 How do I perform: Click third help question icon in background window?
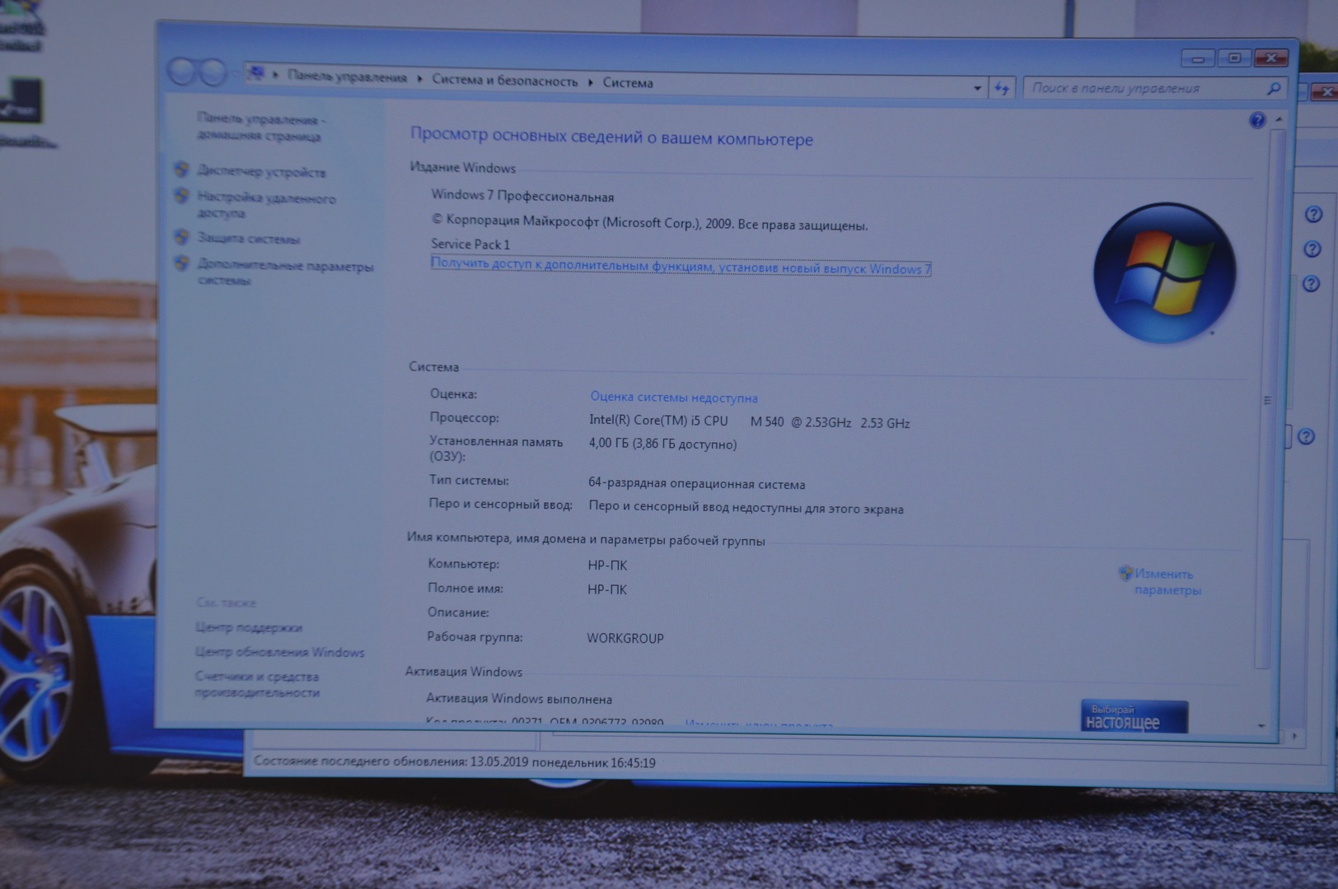coord(1311,284)
